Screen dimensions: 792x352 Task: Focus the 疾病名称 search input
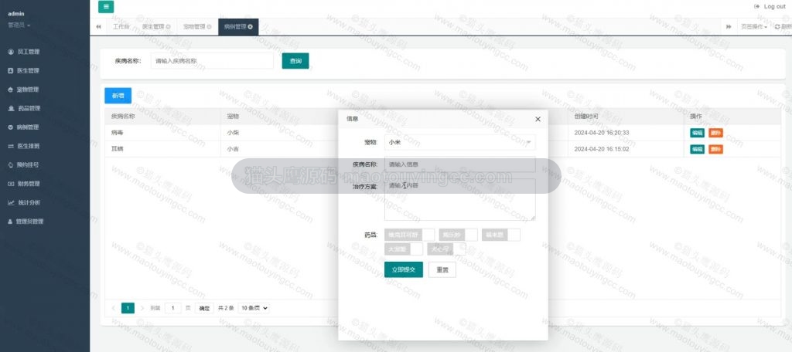(212, 61)
